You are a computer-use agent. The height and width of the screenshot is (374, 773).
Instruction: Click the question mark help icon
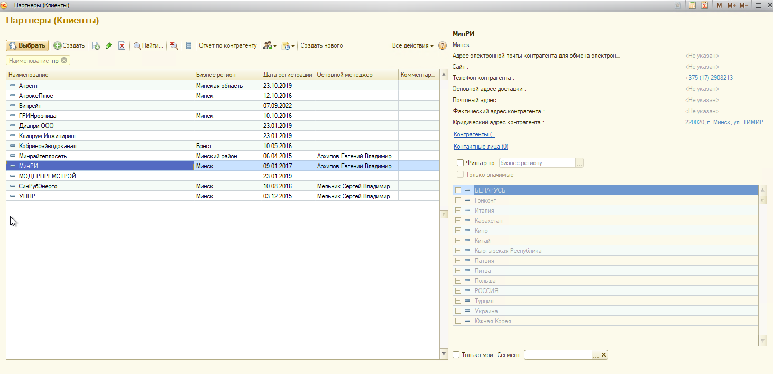[x=443, y=46]
